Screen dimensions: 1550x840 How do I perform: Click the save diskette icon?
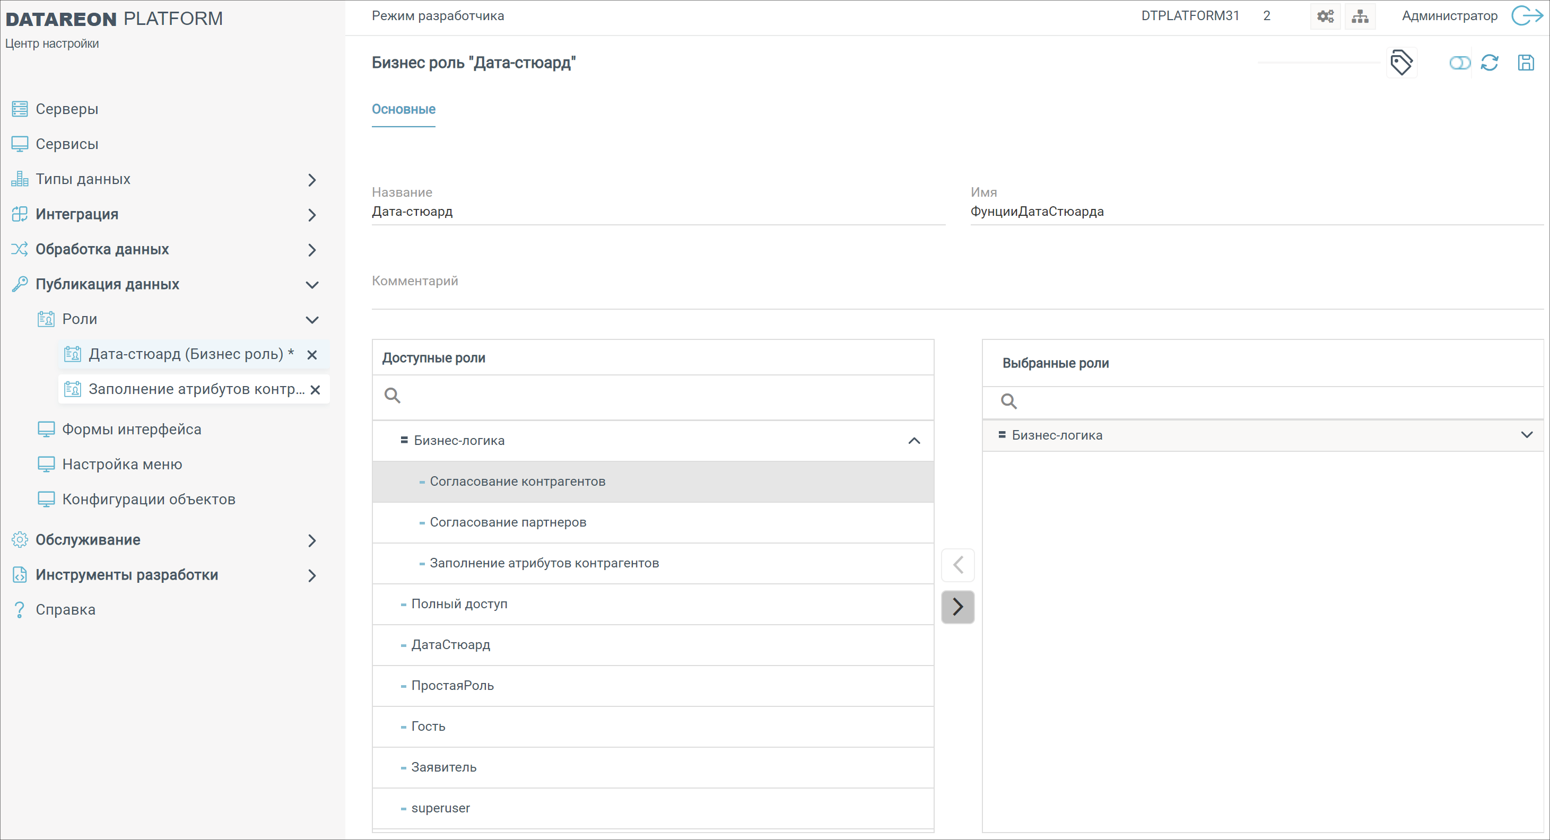pos(1525,63)
